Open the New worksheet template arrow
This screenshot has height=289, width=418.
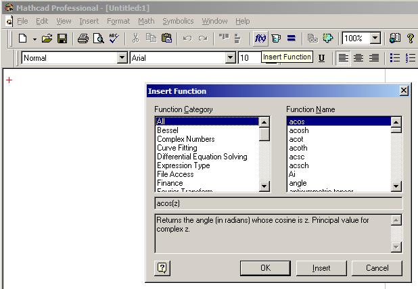(34, 39)
